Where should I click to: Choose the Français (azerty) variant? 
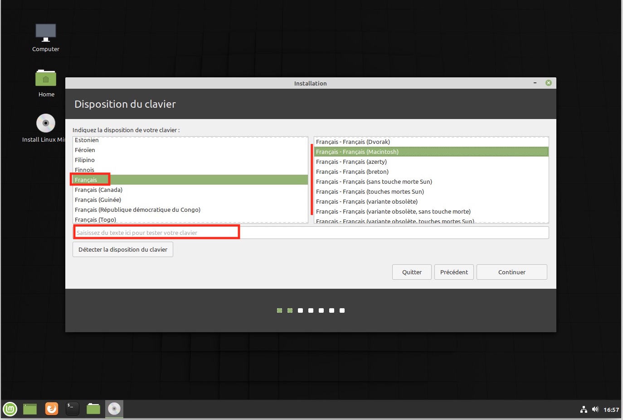[351, 162]
